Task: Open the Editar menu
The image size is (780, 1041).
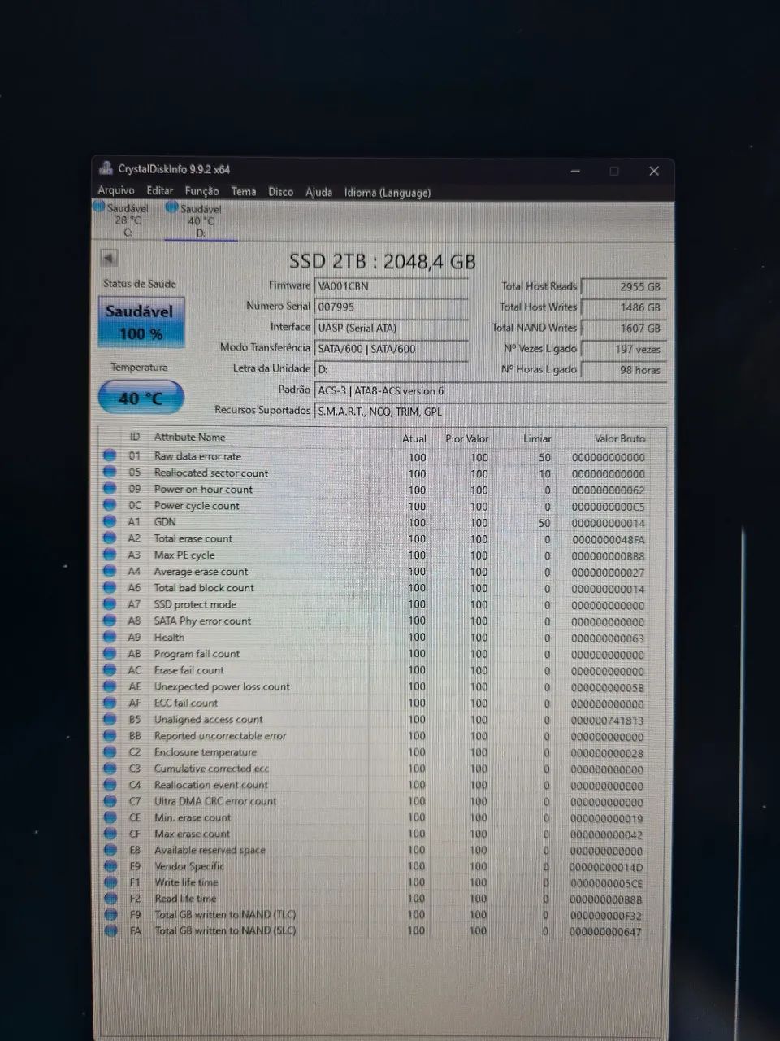Action: 160,190
